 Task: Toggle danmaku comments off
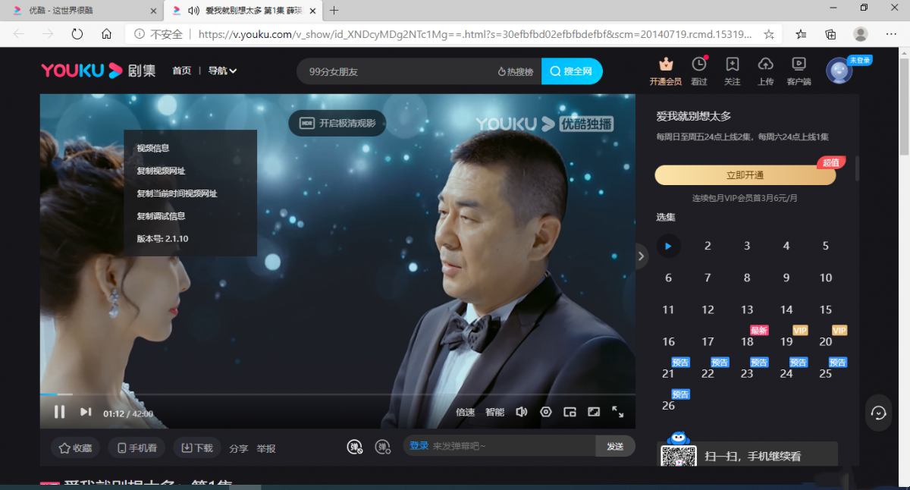tap(355, 447)
